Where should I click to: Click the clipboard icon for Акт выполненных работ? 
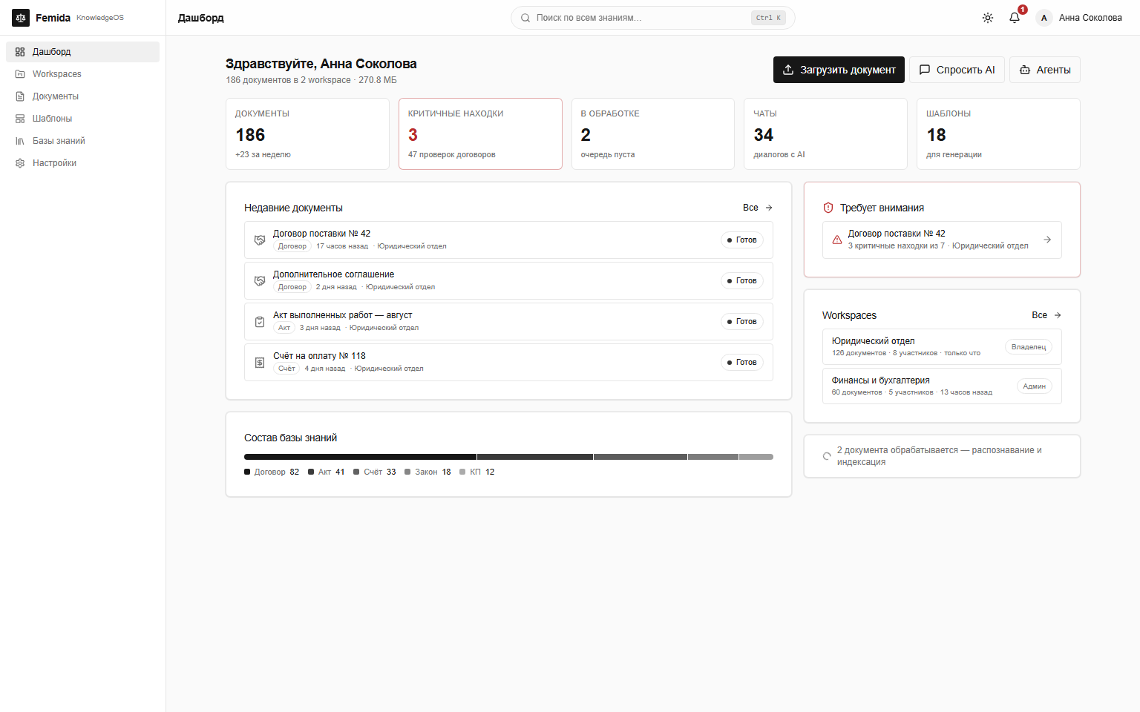[x=260, y=322]
